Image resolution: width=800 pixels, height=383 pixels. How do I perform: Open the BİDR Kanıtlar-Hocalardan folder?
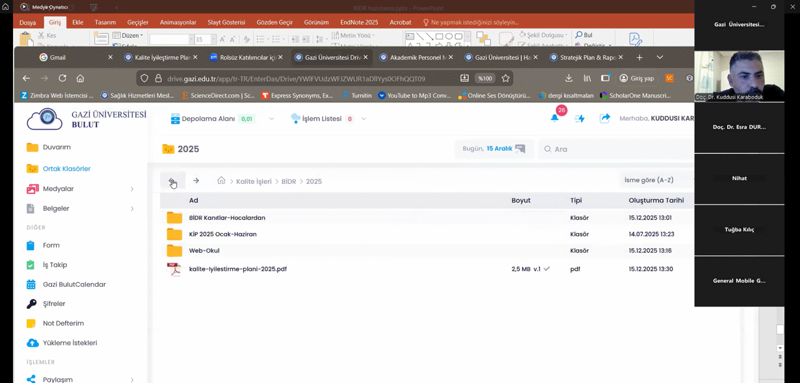tap(227, 218)
